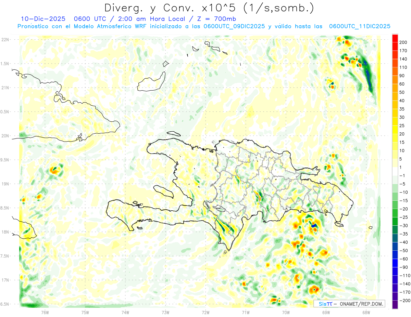
Task: Click the "70W" longitude label
Action: [x=286, y=312]
